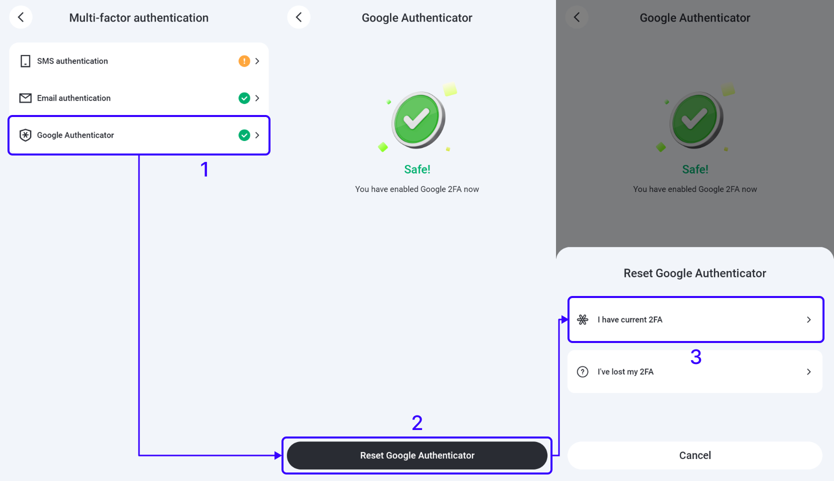Click back arrow on middle Google Authenticator screen
Screen dimensions: 834x481
point(299,17)
